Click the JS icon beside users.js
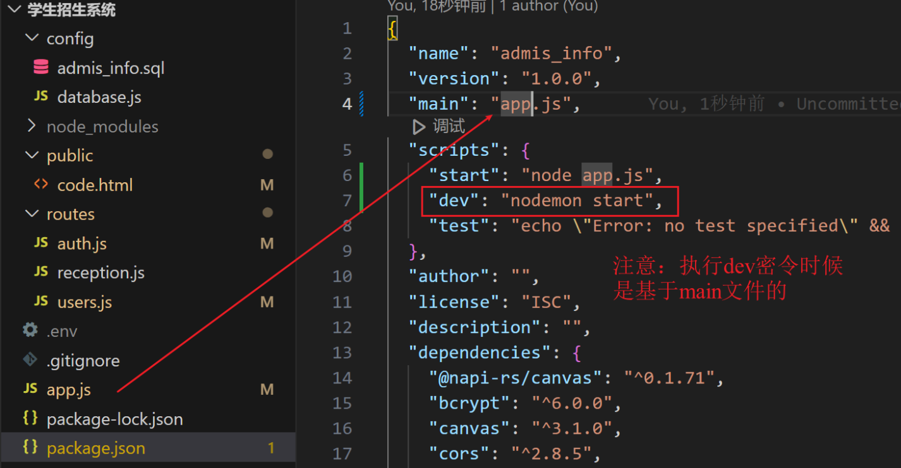Image resolution: width=901 pixels, height=468 pixels. [x=41, y=301]
